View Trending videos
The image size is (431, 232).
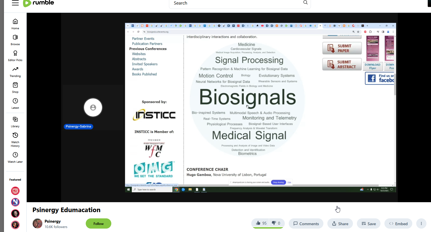pos(15,72)
